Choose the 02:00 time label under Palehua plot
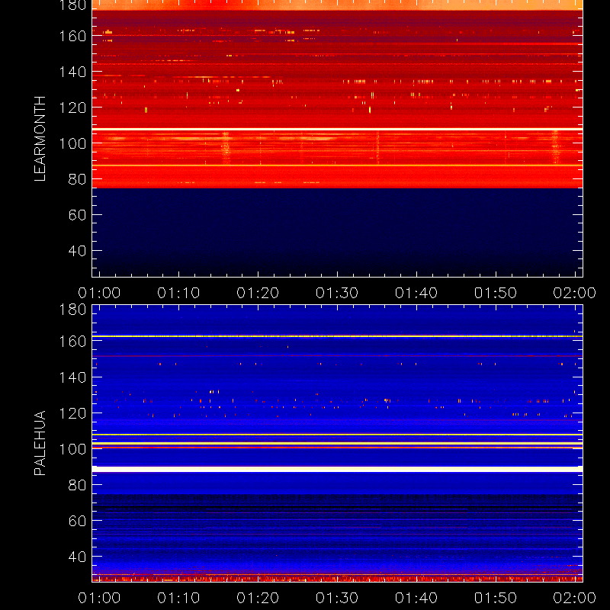 575,598
